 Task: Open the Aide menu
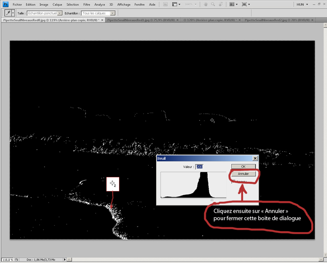pyautogui.click(x=152, y=4)
